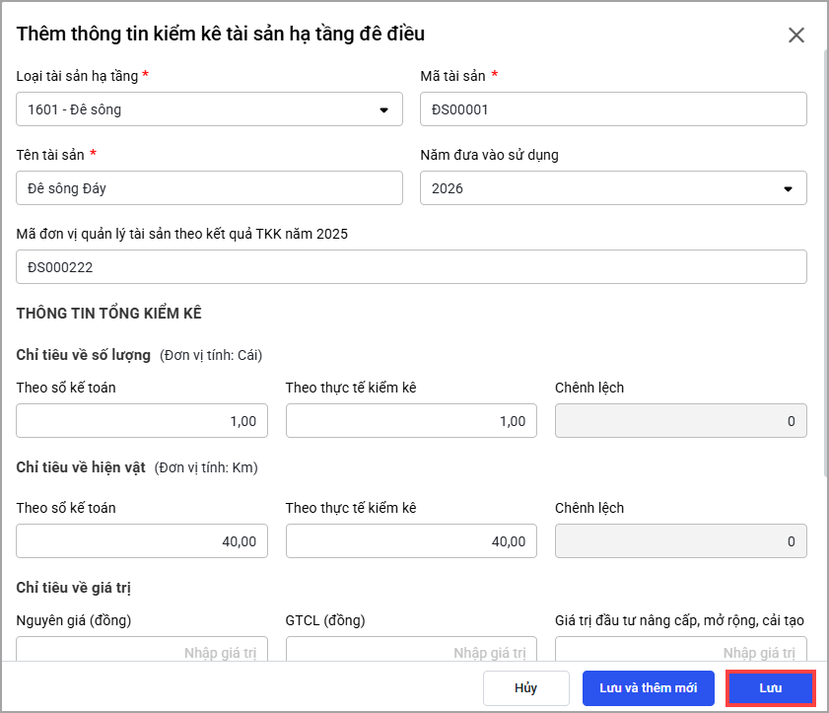Click the Nguyên giá (đồng) input

142,650
